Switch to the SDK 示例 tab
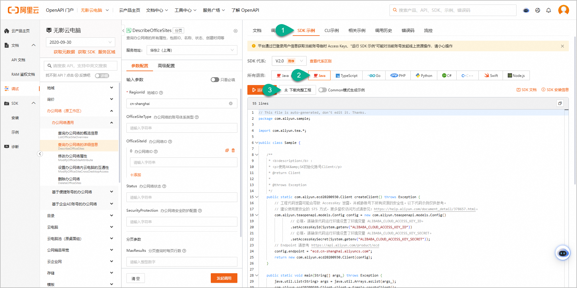Image resolution: width=577 pixels, height=288 pixels. coord(306,30)
